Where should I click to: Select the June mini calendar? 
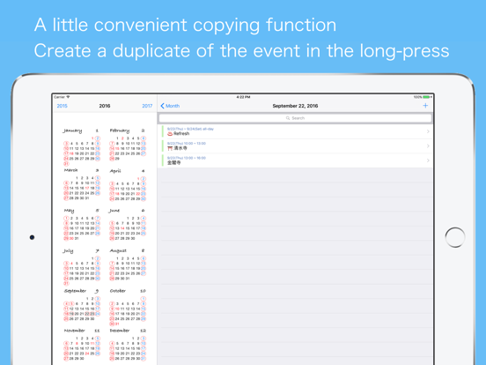[128, 225]
